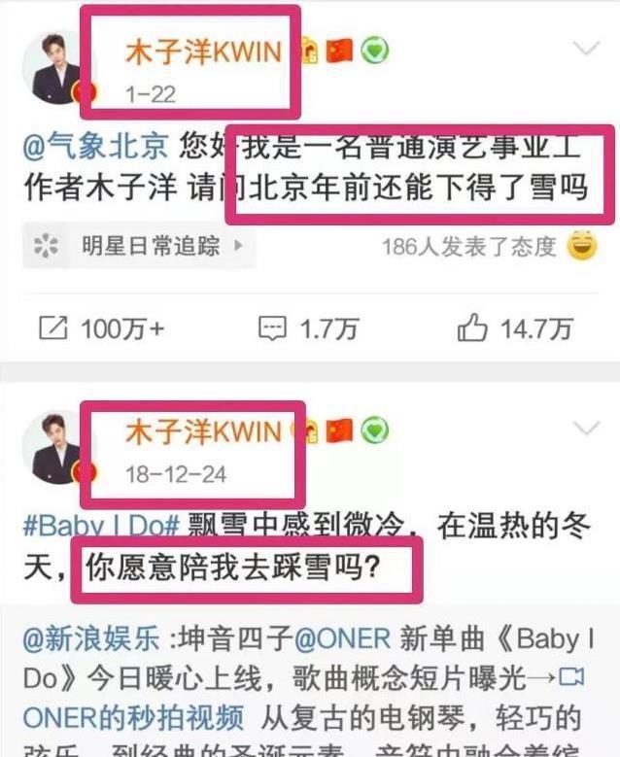Play the ONER的秒拍视频 video link
620x757 pixels.
point(133,717)
